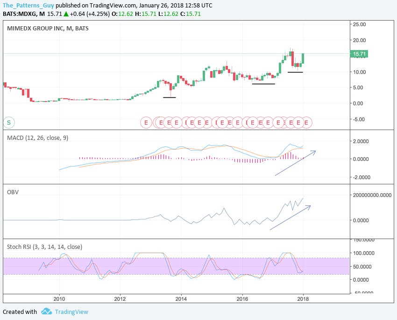The height and width of the screenshot is (320, 397).
Task: Click the 2.0000 MACD axis value
Action: coord(361,141)
